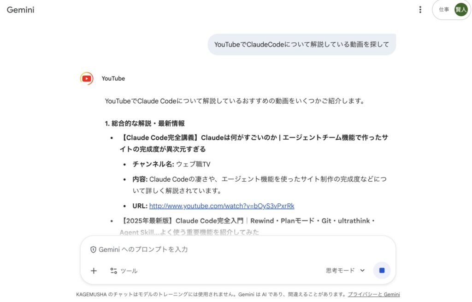Expand the 思考モード mode dropdown

click(x=345, y=271)
